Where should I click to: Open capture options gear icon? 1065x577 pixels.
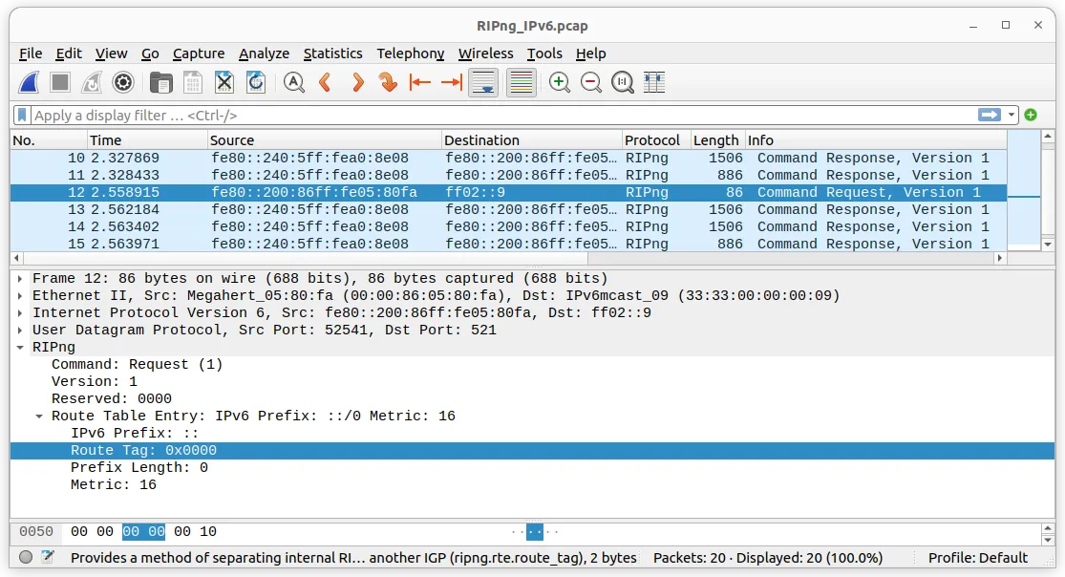pyautogui.click(x=123, y=82)
